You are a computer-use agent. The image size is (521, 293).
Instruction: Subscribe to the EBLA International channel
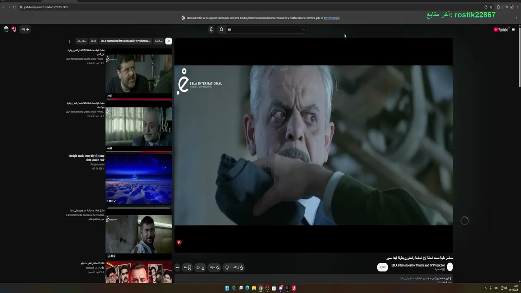(382, 267)
